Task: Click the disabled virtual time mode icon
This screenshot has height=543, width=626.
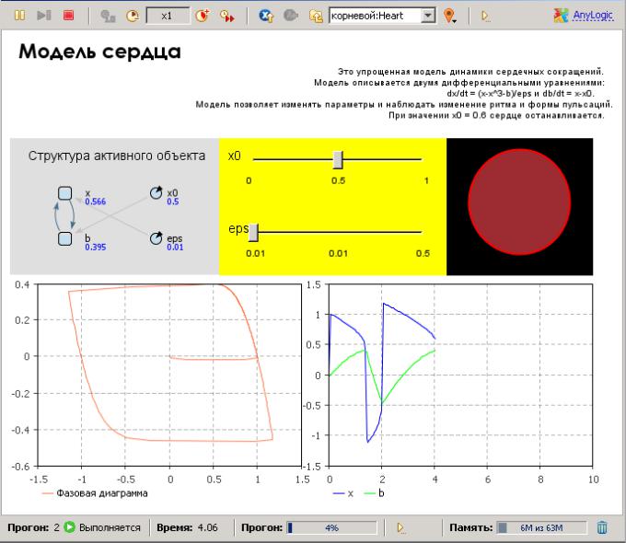Action: [x=108, y=16]
